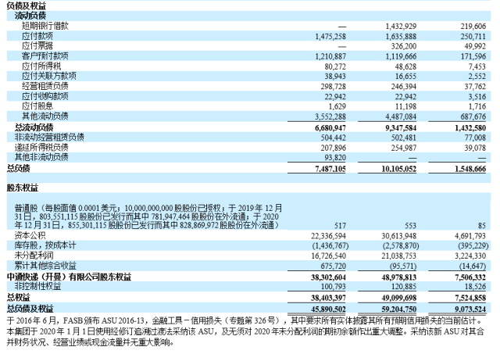The height and width of the screenshot is (354, 500).
Task: Select the 应付股息 row label
Action: (x=37, y=105)
